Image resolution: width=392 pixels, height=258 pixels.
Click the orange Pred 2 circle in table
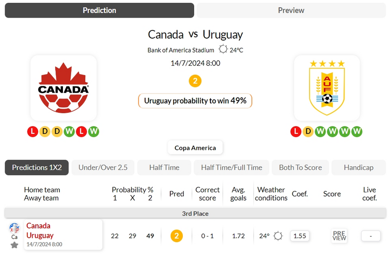click(x=176, y=236)
